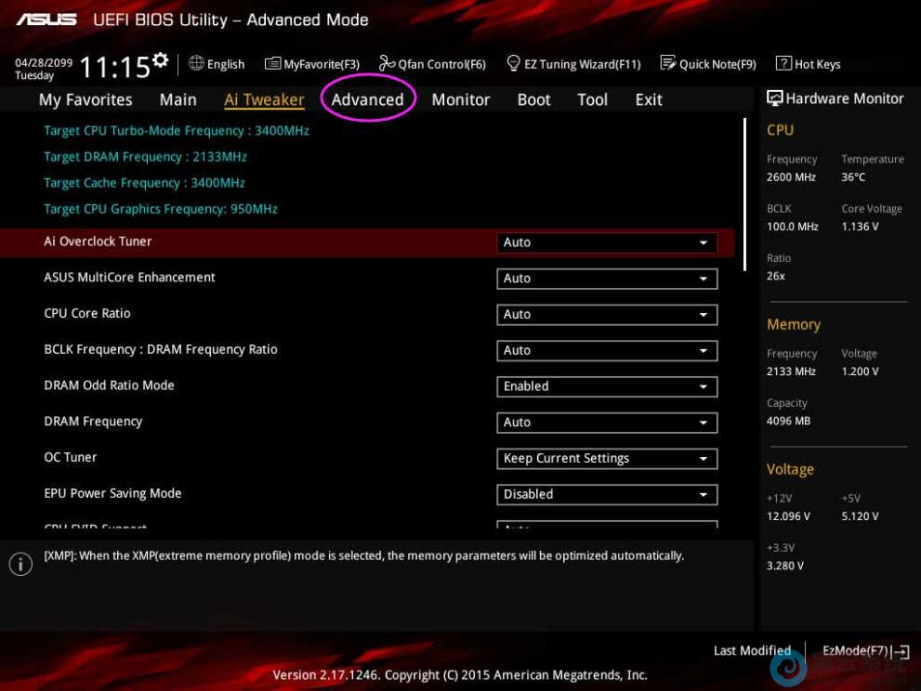
Task: Open OC Tuner Keep Current Settings dropdown
Action: tap(607, 458)
